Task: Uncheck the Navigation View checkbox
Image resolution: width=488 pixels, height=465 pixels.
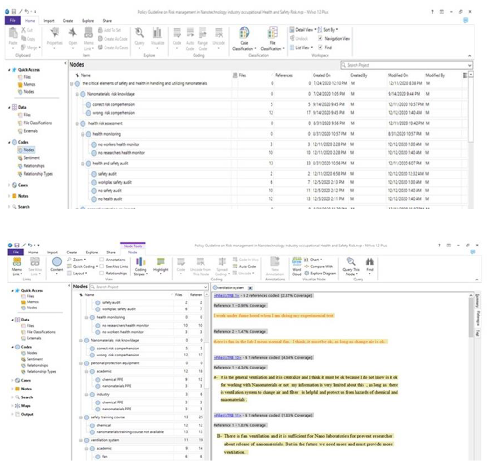Action: click(x=320, y=39)
